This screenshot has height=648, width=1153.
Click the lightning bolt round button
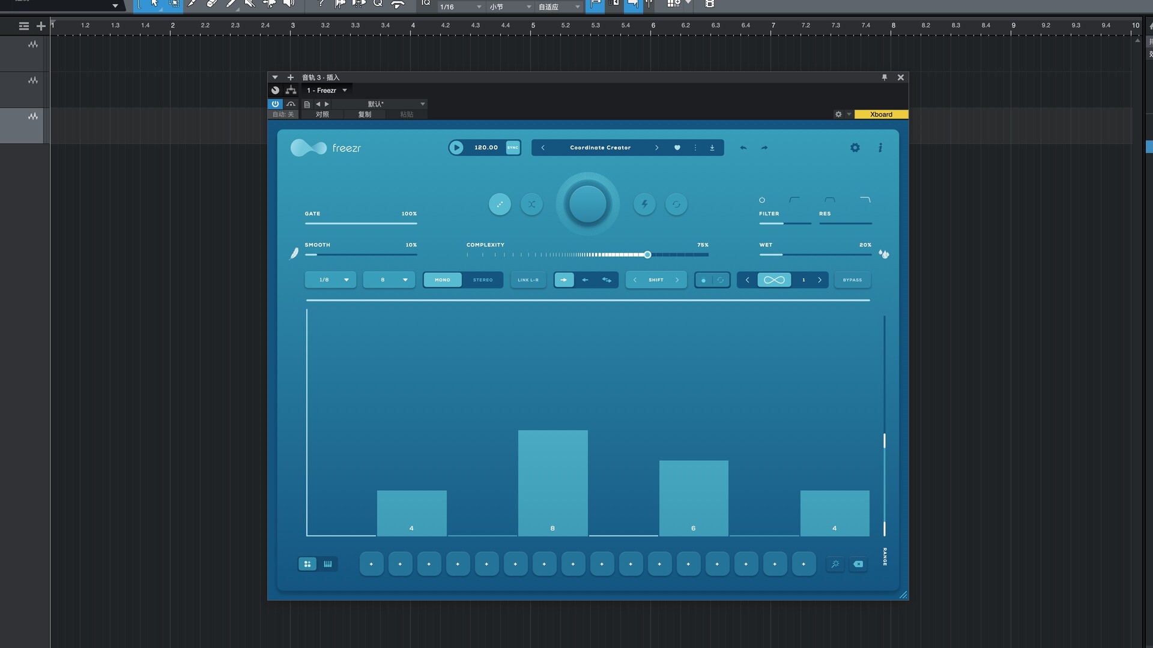[644, 204]
